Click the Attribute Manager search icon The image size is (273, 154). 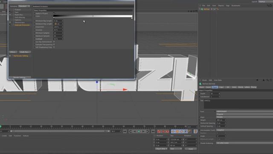[x=267, y=80]
